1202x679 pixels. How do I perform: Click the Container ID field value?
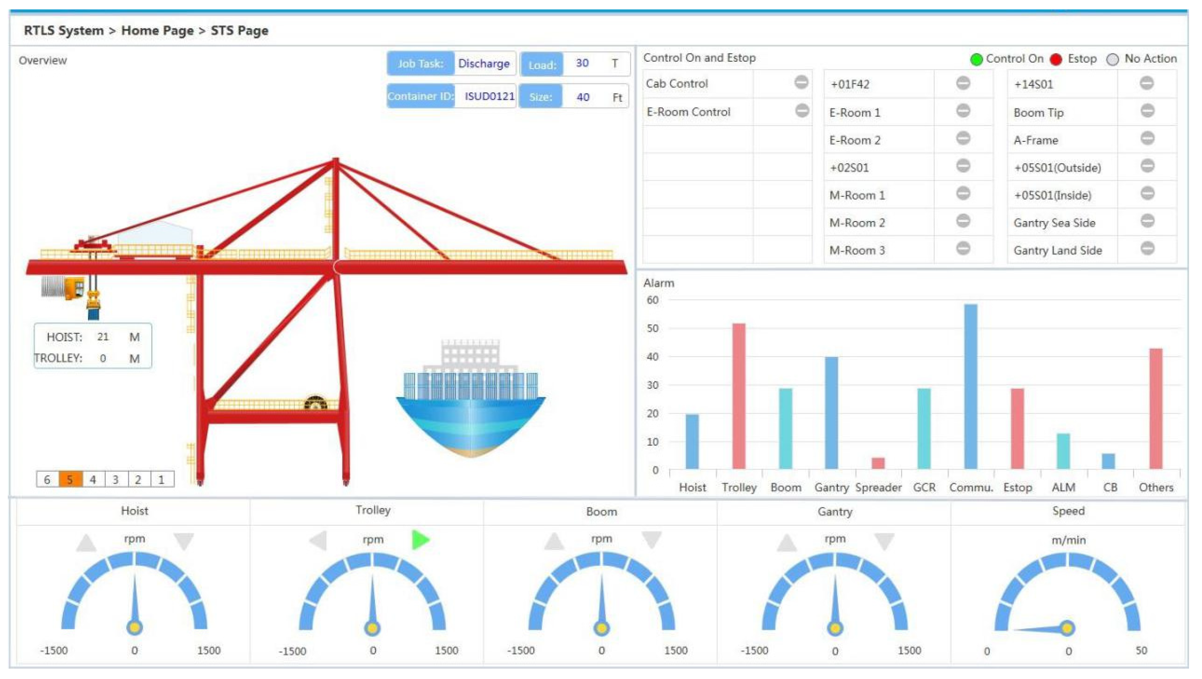coord(489,96)
